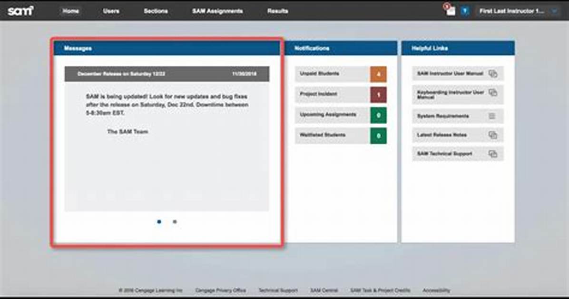This screenshot has width=569, height=299.
Task: Open the SAM Technical Support link icon
Action: pyautogui.click(x=492, y=154)
